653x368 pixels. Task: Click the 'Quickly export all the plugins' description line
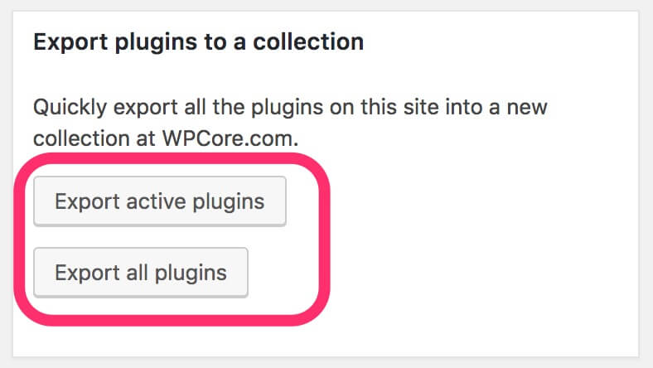[x=290, y=108]
